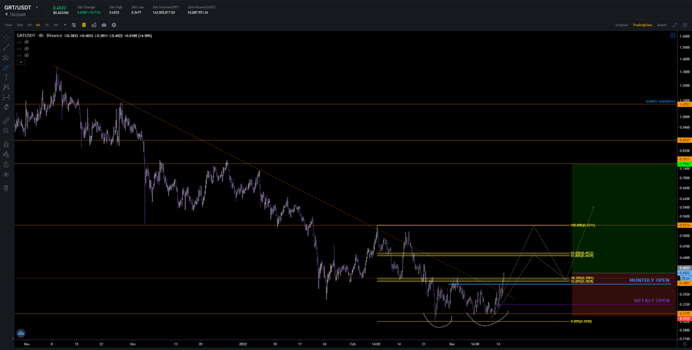Click trash icon to remove drawings
This screenshot has width=692, height=350.
click(x=6, y=188)
